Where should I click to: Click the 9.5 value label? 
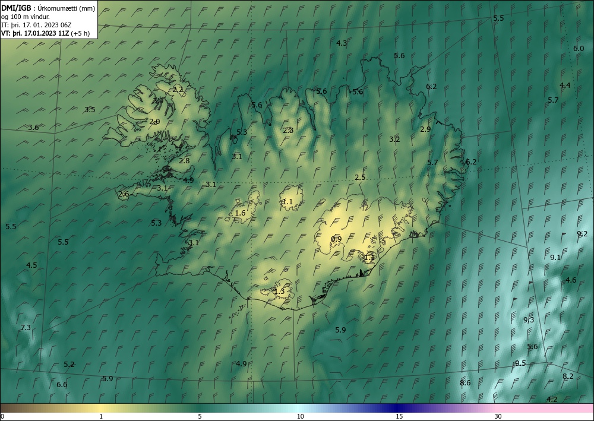coord(520,363)
